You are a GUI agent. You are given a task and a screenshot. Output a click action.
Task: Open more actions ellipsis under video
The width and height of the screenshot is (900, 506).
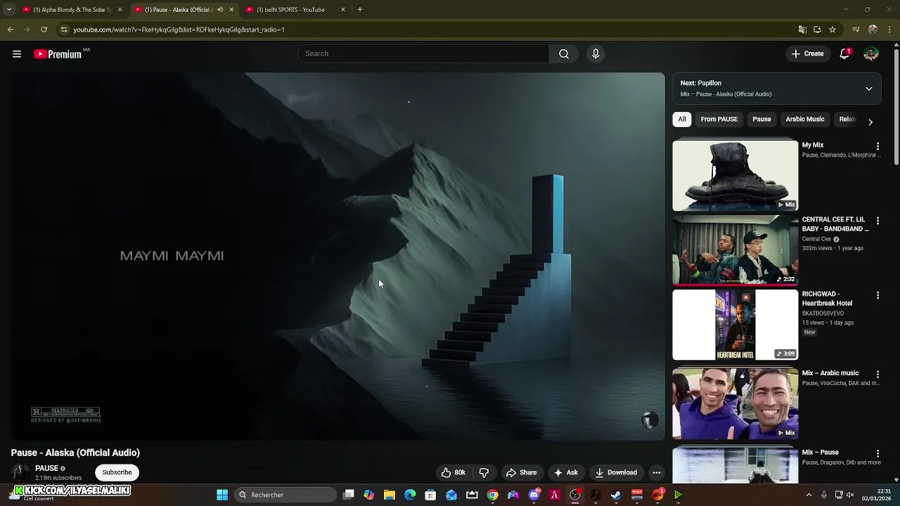pyautogui.click(x=656, y=473)
